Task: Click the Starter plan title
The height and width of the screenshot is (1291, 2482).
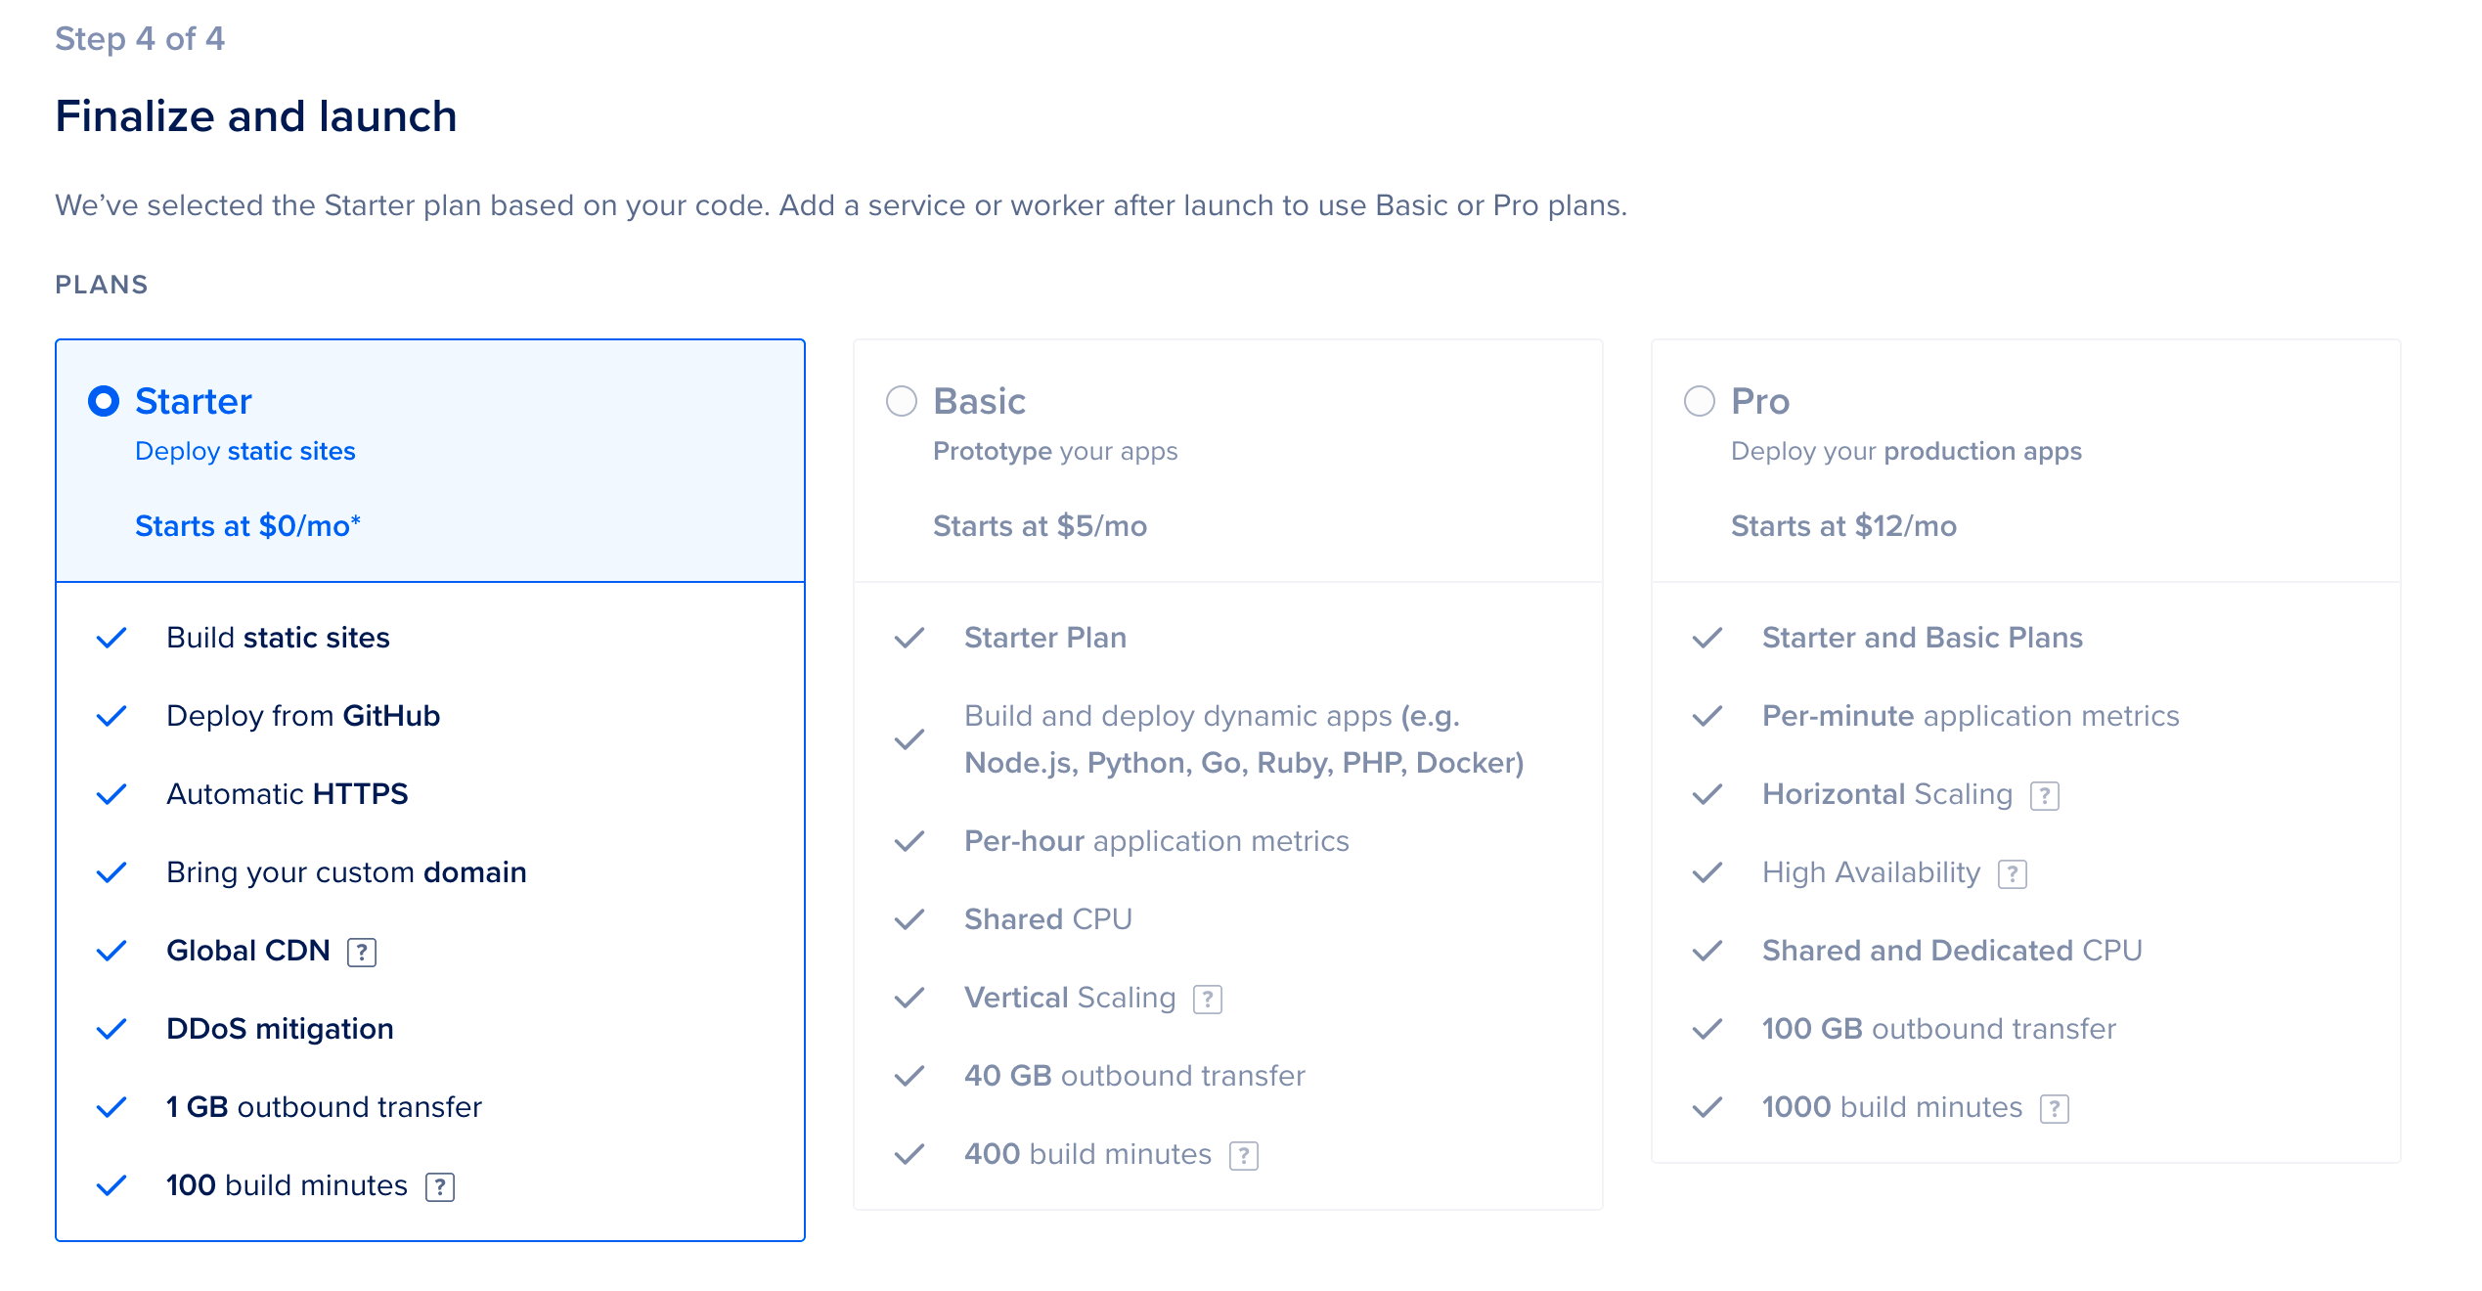Action: pyautogui.click(x=194, y=401)
